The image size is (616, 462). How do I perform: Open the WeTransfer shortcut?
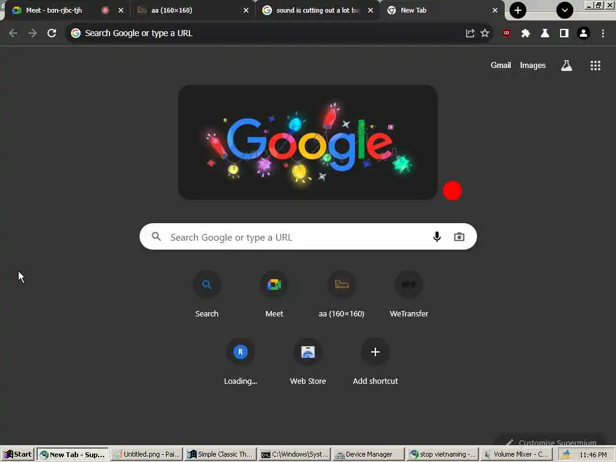point(409,294)
